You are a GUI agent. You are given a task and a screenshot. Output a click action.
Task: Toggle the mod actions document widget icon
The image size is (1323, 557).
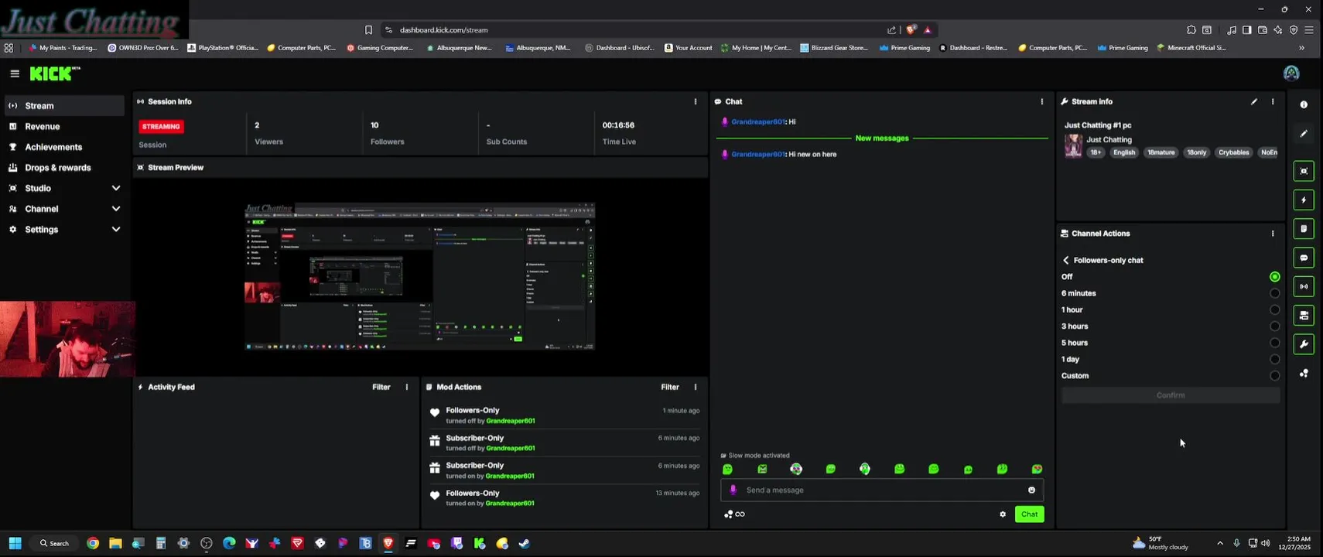[1304, 229]
